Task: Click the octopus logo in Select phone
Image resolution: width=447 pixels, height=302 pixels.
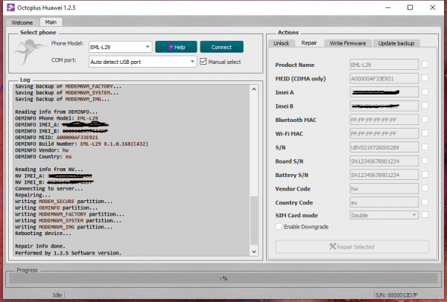Action: coord(29,52)
